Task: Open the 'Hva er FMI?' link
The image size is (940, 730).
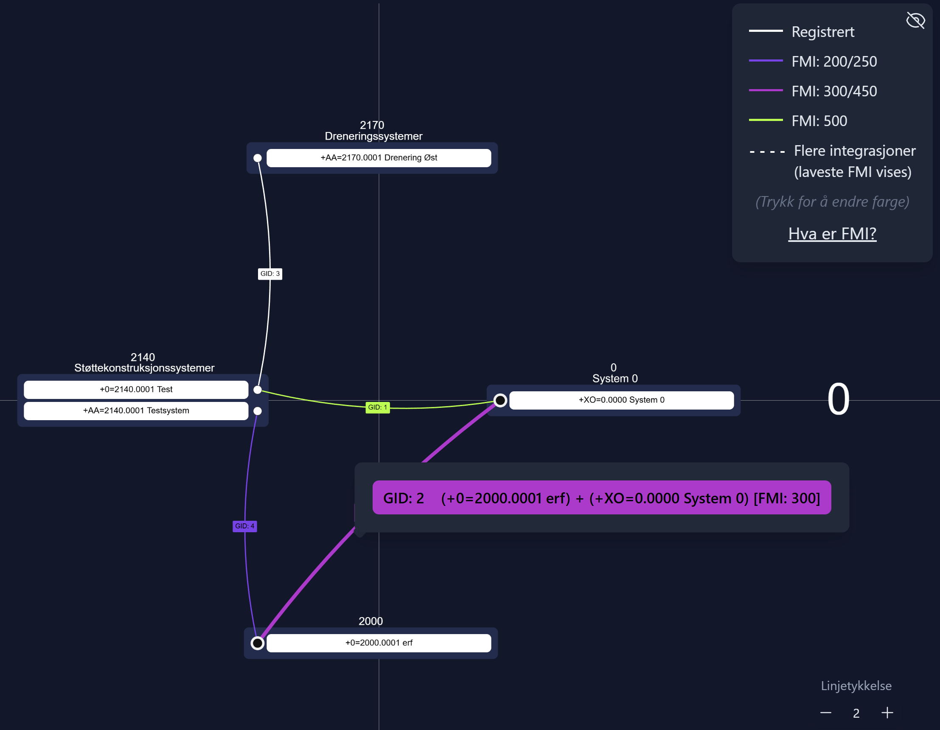Action: pos(832,234)
